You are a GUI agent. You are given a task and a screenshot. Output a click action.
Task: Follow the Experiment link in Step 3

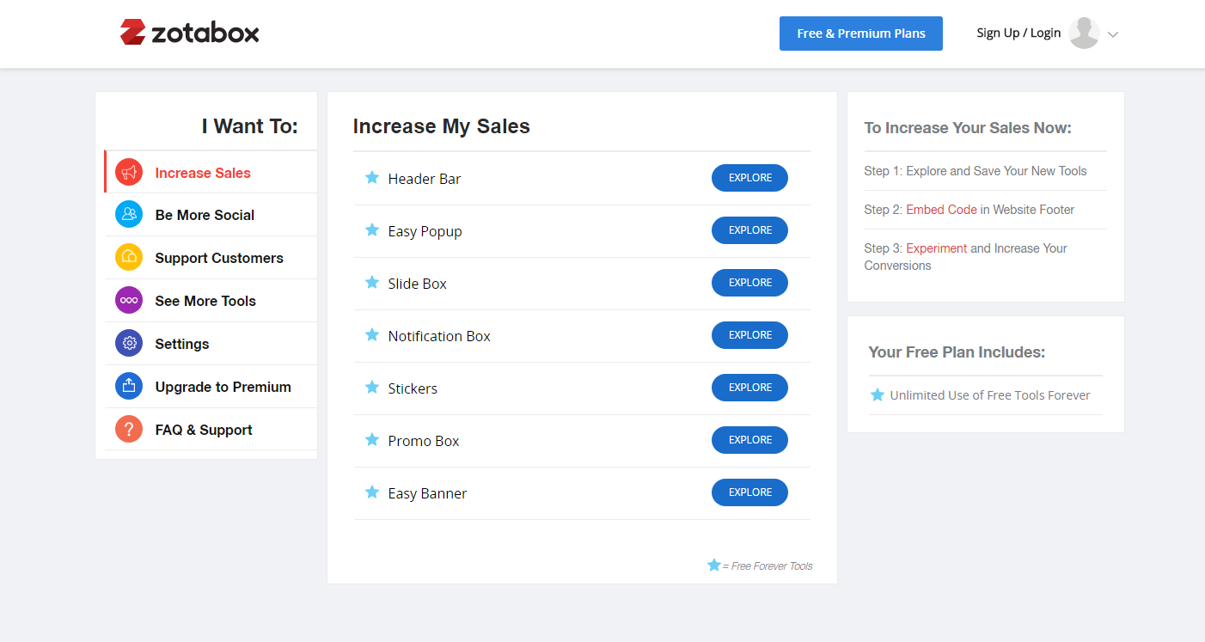[936, 248]
